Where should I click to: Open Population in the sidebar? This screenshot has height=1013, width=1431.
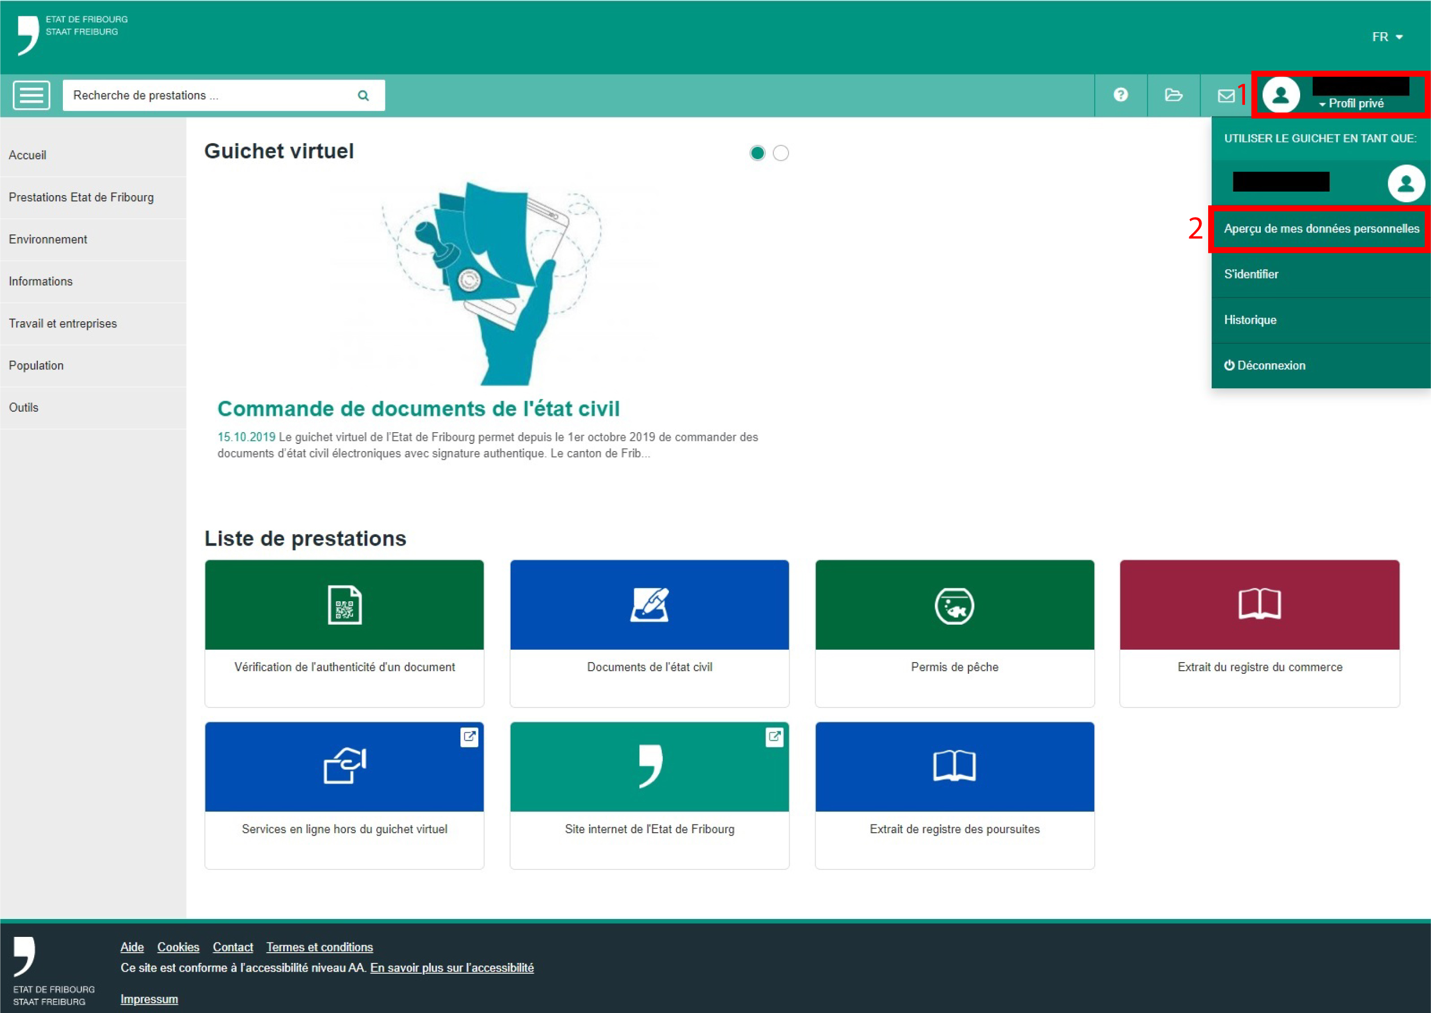coord(36,366)
